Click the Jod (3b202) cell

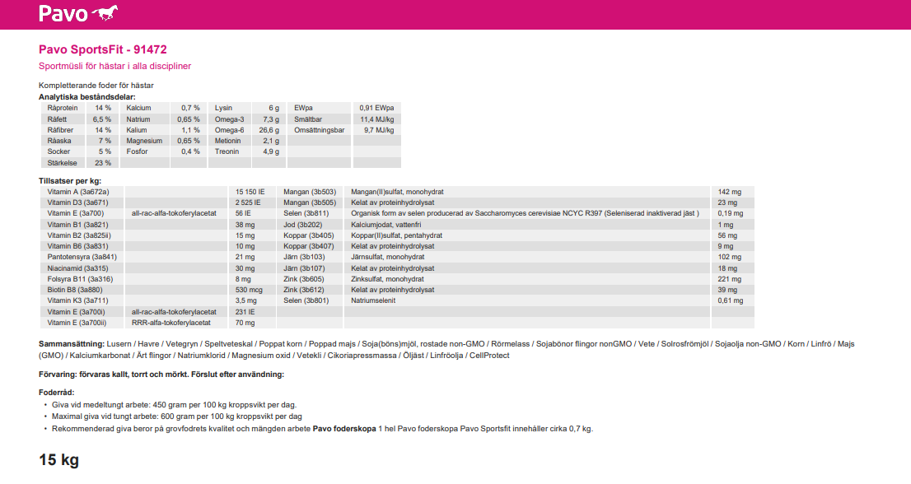tap(302, 225)
